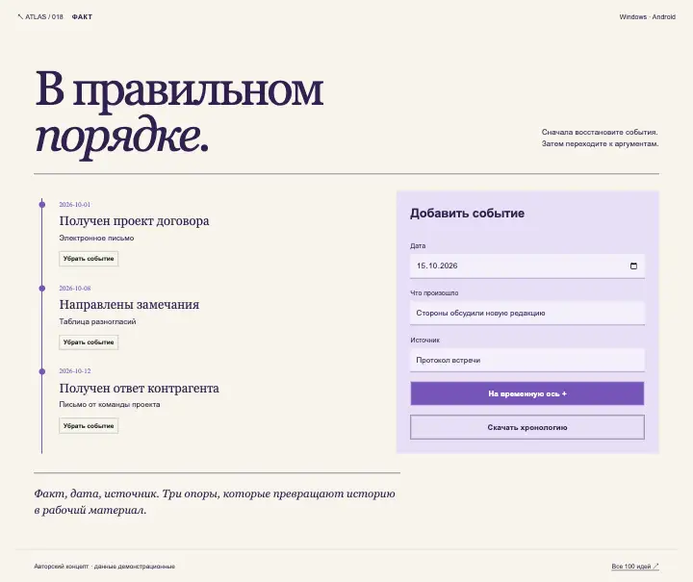Click date text 2026-10-01
This screenshot has height=582, width=693.
pyautogui.click(x=75, y=205)
